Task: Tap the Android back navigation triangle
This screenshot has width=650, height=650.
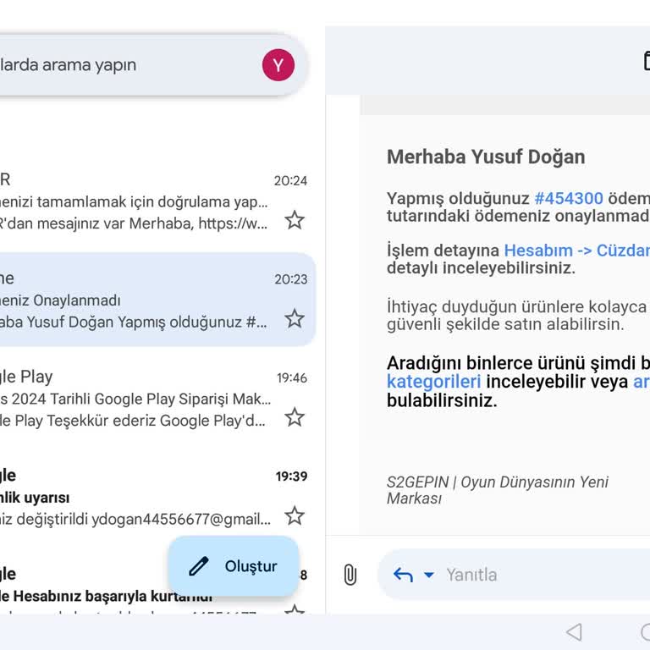Action: pyautogui.click(x=574, y=631)
